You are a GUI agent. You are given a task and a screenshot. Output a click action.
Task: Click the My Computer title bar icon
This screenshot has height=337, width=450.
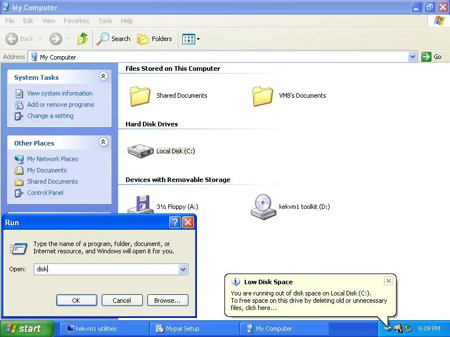[6, 7]
